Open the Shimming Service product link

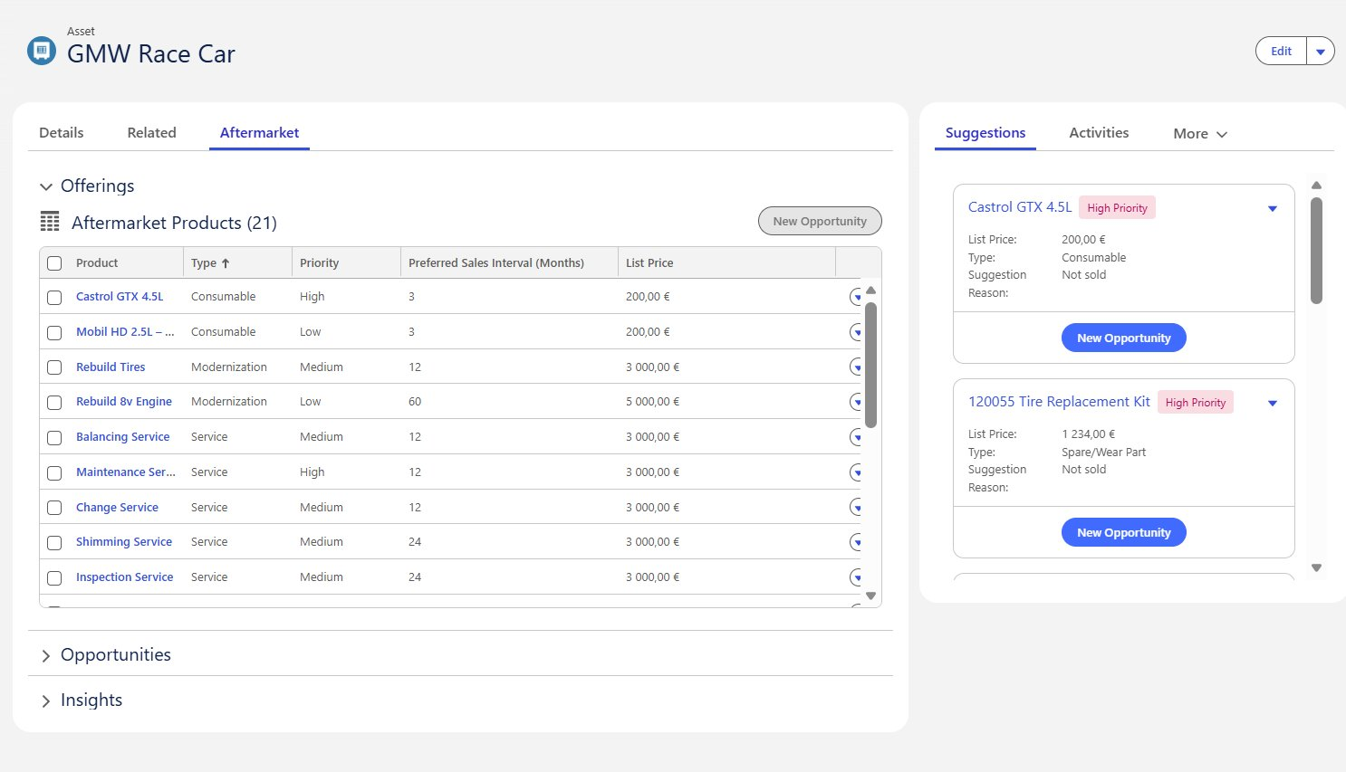pyautogui.click(x=124, y=542)
